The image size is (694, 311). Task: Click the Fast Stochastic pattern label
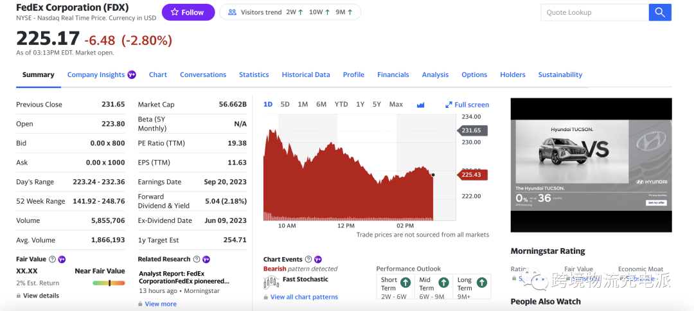pos(305,279)
